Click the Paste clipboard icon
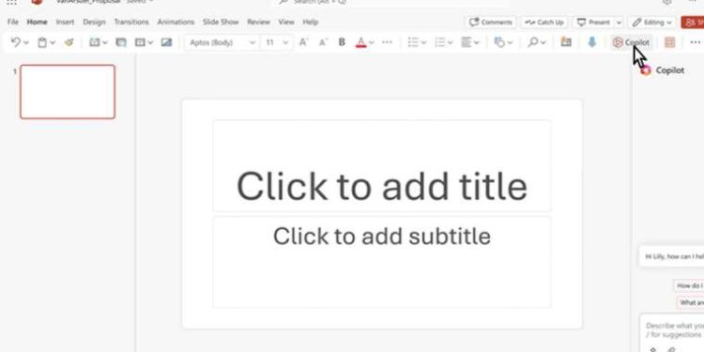The height and width of the screenshot is (352, 704). pyautogui.click(x=42, y=42)
